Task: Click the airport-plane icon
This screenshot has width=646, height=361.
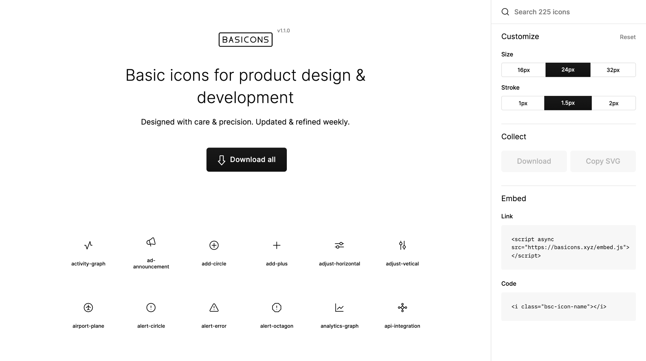Action: coord(88,307)
